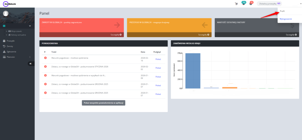Screen dimensions: 302x140
Task: Choose Wylogowanie from the user menu
Action: [x=285, y=19]
